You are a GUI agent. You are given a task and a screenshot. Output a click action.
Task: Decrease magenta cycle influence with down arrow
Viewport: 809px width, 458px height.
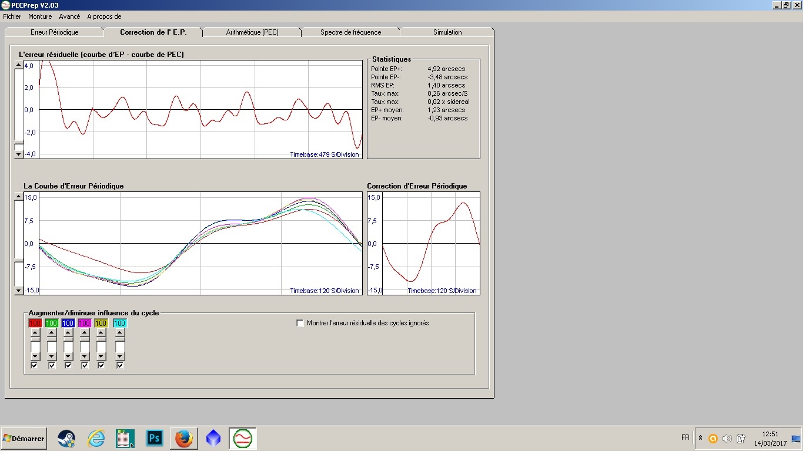[85, 356]
